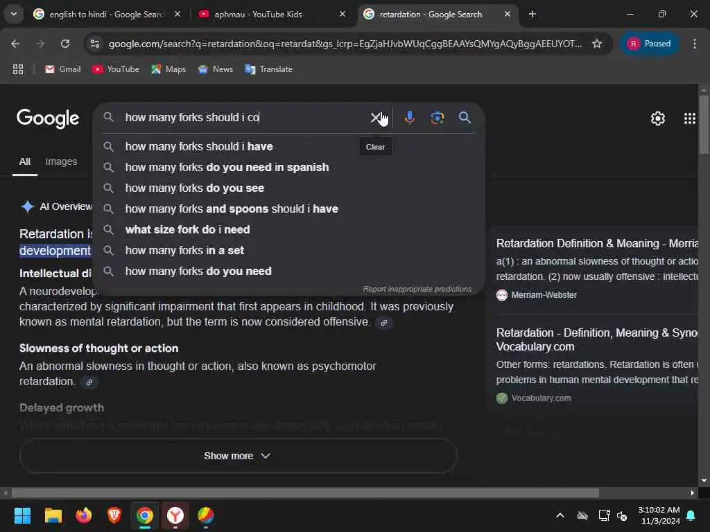This screenshot has width=710, height=532.
Task: Clear the search box text
Action: (x=375, y=118)
